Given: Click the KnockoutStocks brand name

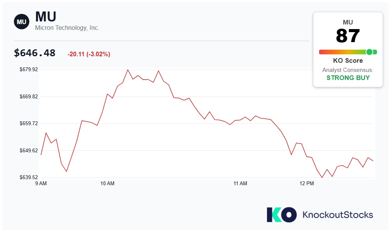Looking at the screenshot, I should point(338,215).
